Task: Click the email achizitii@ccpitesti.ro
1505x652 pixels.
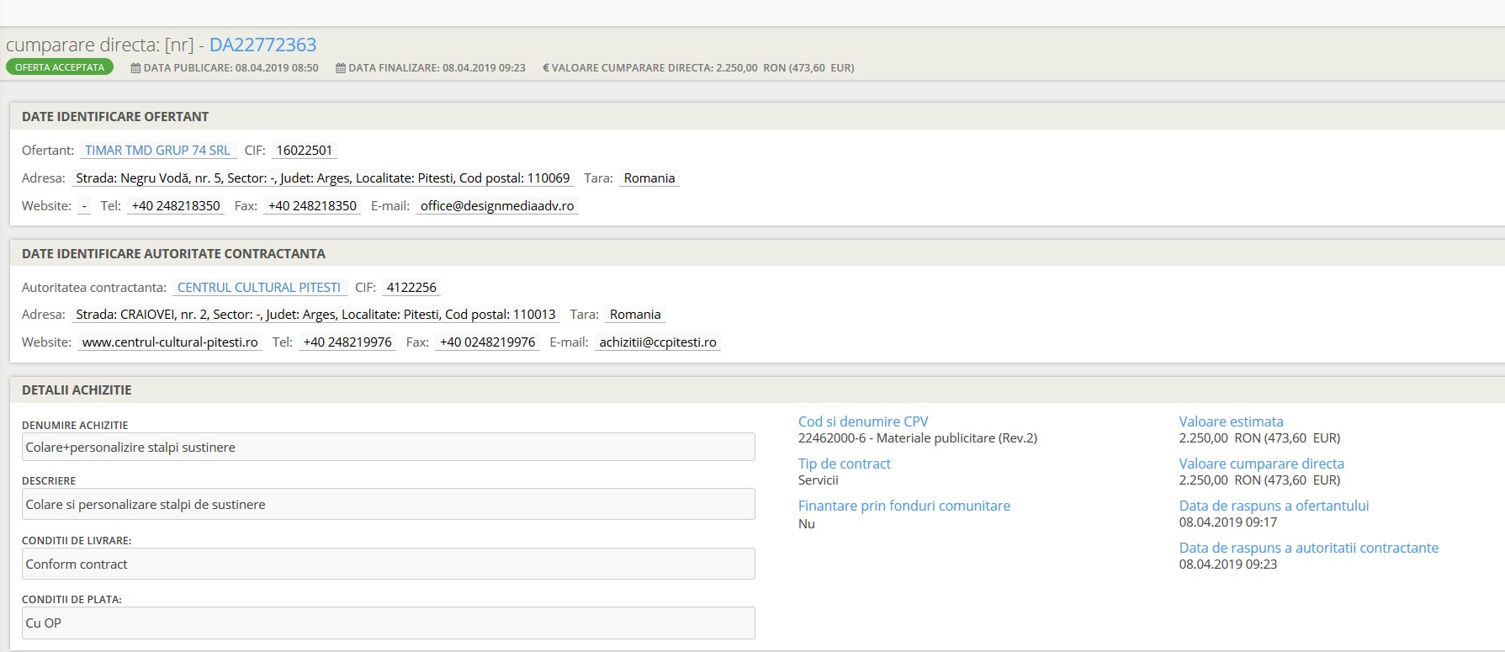Action: (658, 342)
